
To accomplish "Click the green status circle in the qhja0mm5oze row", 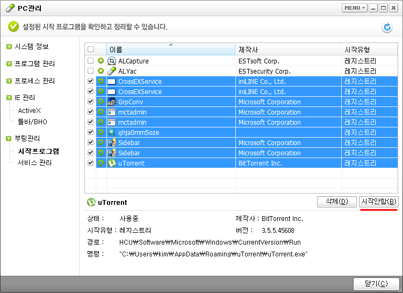I will pyautogui.click(x=101, y=132).
